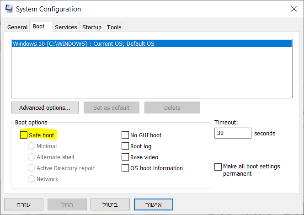Switch to the General tab

click(17, 27)
